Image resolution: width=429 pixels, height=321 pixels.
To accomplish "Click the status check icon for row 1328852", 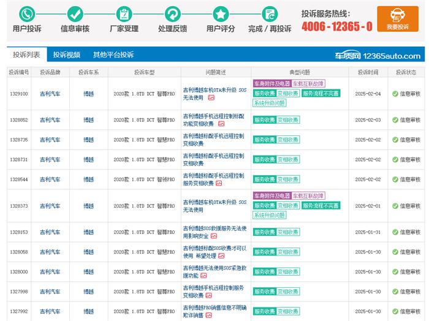I will [395, 119].
